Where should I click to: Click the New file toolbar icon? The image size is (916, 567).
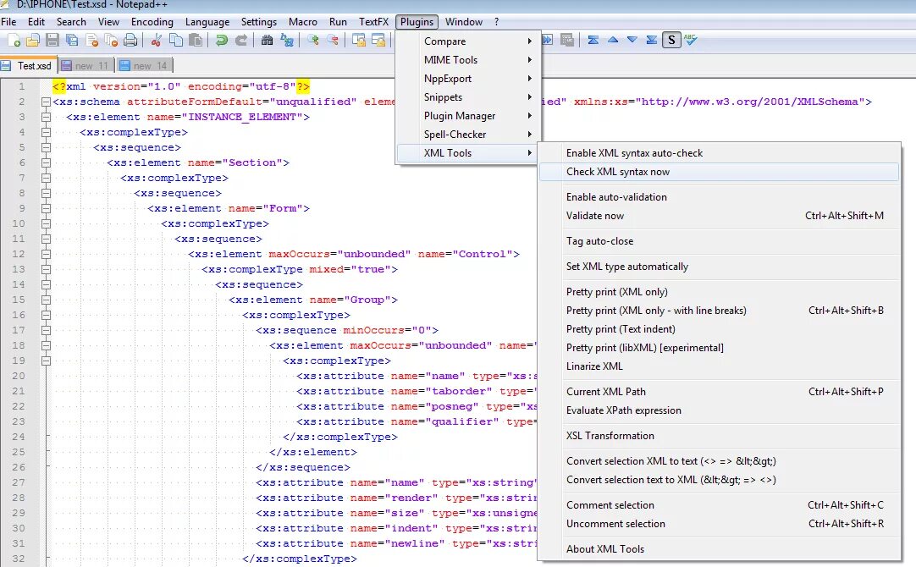tap(14, 41)
